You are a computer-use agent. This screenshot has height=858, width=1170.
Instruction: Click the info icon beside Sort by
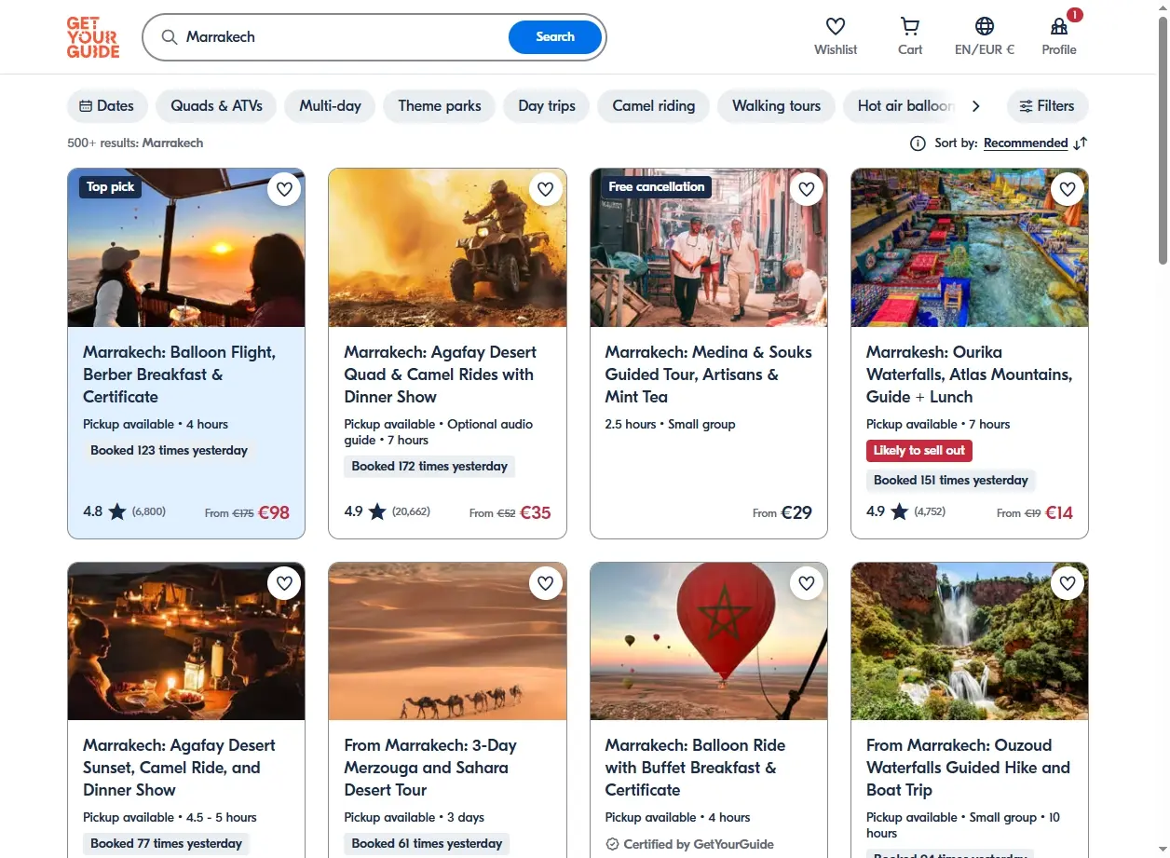pos(918,143)
